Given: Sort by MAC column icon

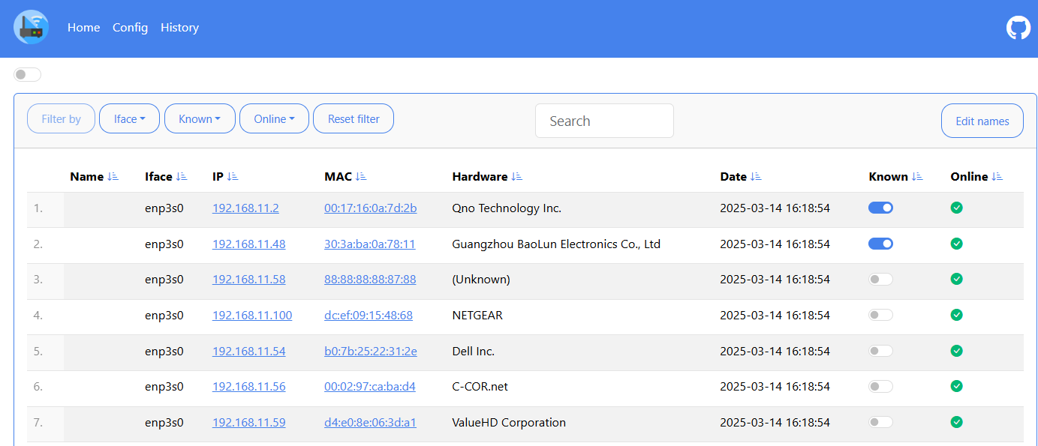Looking at the screenshot, I should (361, 177).
